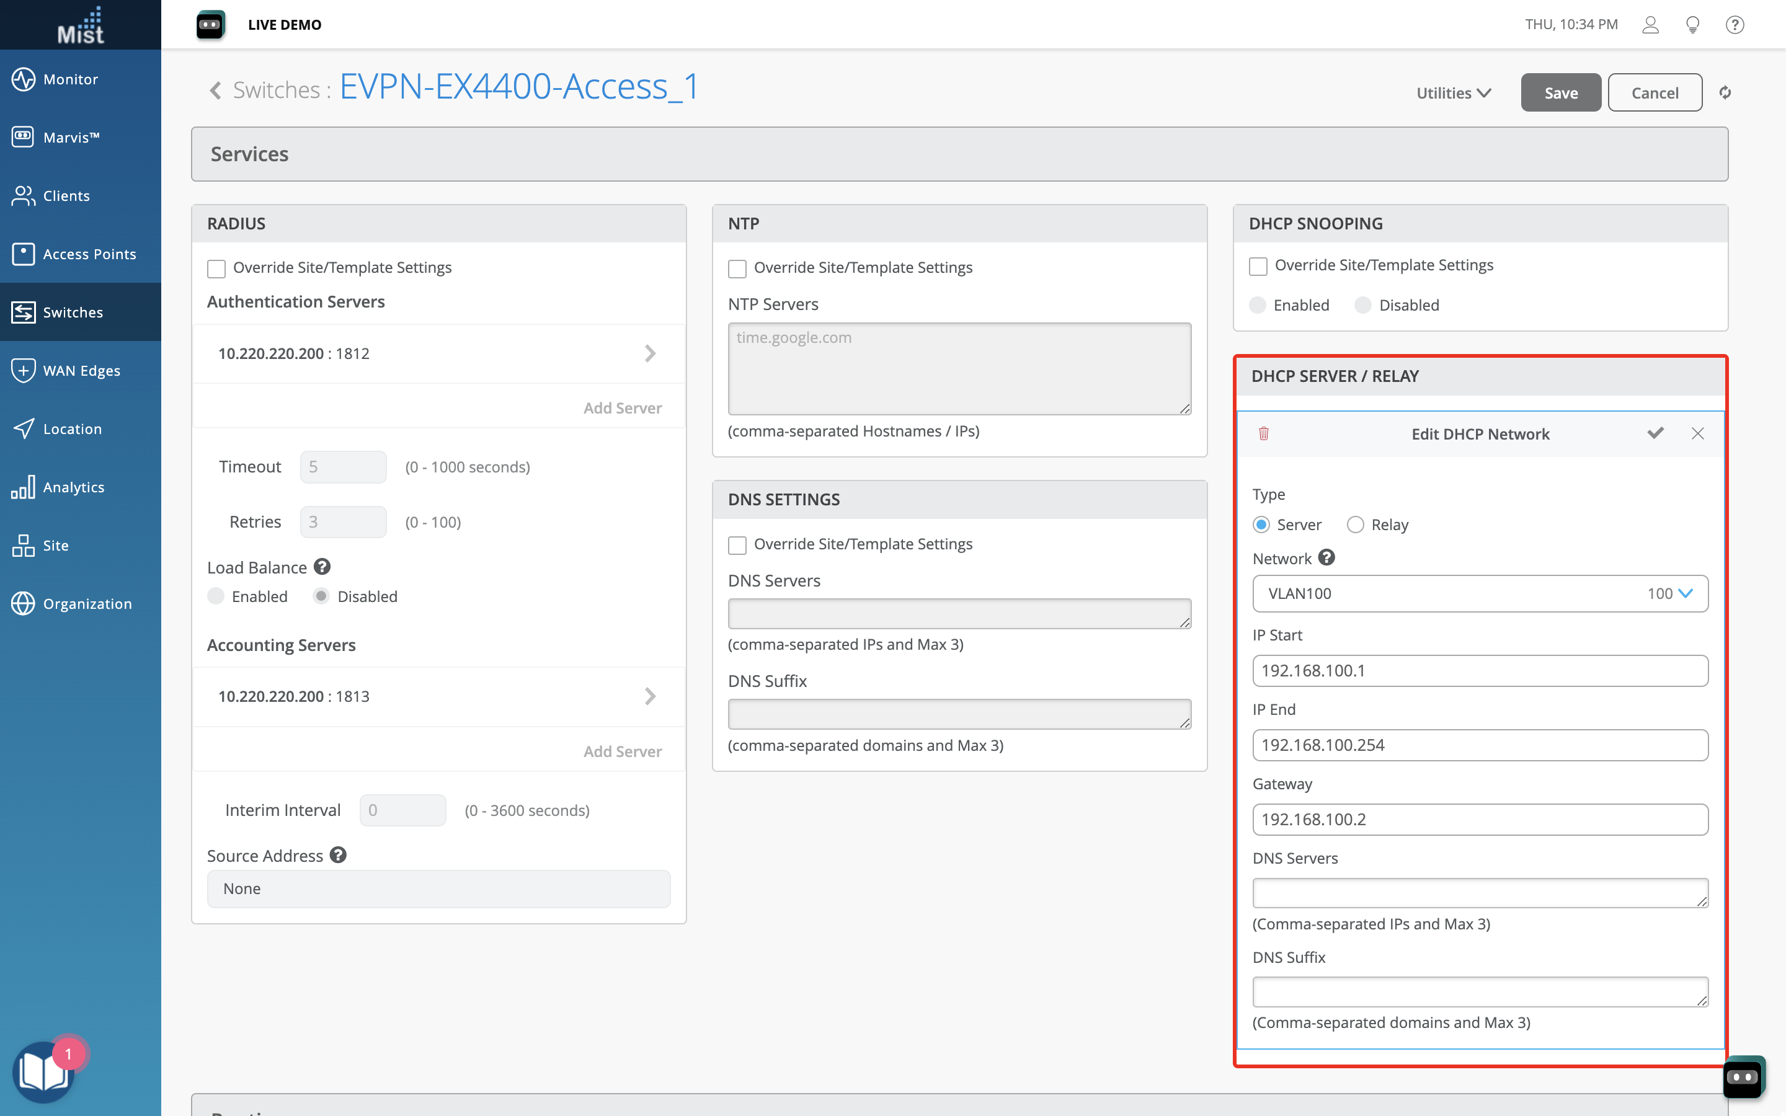Open the lightbulb what's new icon

(1693, 24)
